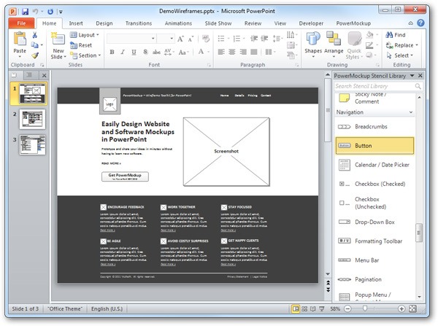Image resolution: width=438 pixels, height=326 pixels.
Task: Toggle Bold formatting
Action: coord(112,52)
